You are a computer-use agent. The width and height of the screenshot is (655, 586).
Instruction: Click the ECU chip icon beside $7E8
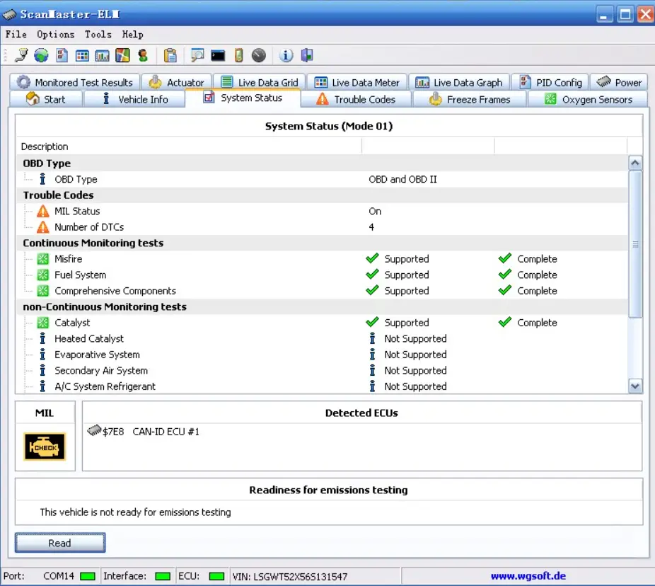pos(95,431)
